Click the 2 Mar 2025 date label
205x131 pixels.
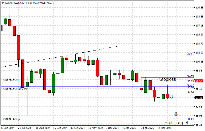[x=165, y=128]
